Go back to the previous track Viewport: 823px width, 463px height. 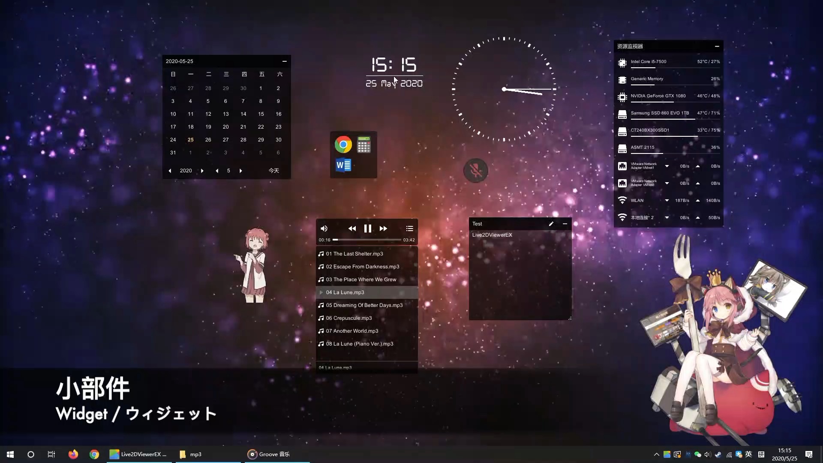pos(352,228)
